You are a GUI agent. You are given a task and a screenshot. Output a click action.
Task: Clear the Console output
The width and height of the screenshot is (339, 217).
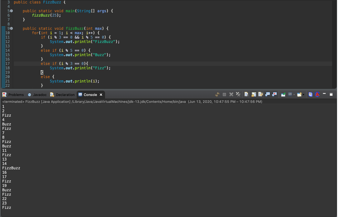(x=246, y=94)
